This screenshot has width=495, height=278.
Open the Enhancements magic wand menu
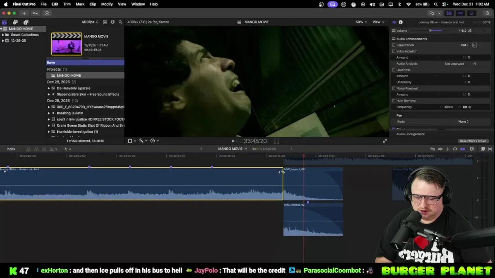pos(143,141)
